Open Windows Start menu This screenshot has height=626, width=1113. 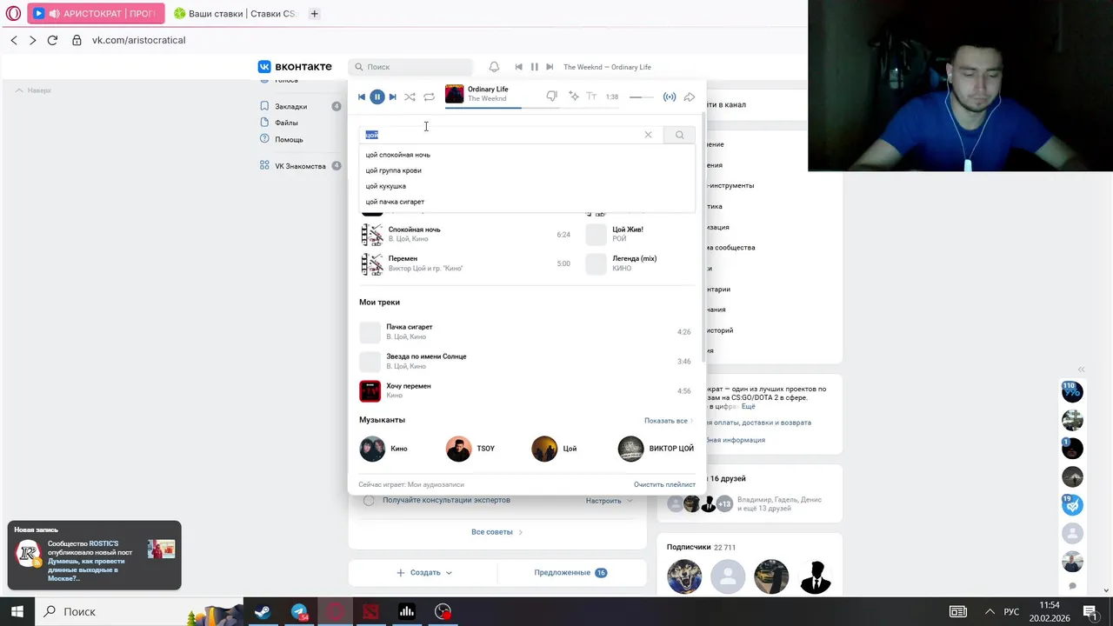pos(17,611)
